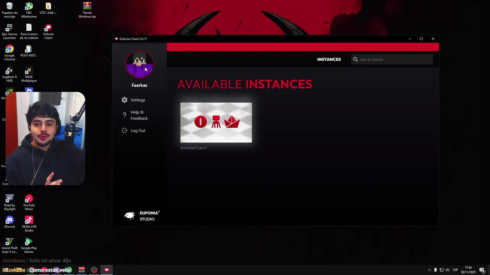Select Log Out in the sidebar

pyautogui.click(x=133, y=130)
